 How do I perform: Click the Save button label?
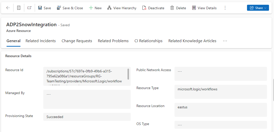coord(47,8)
